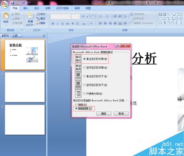184x156 pixels.
Task: Open the font color A picker
Action: (92, 24)
